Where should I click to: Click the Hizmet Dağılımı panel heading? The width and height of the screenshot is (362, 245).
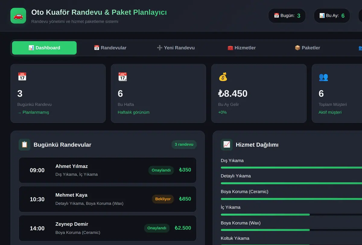(257, 145)
